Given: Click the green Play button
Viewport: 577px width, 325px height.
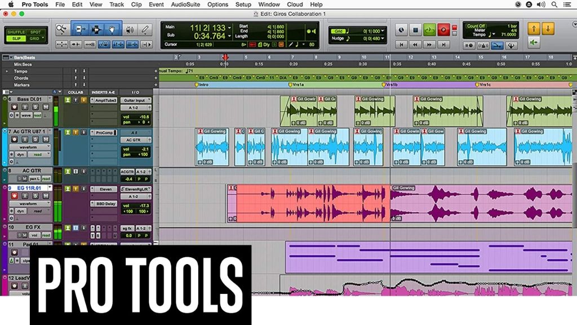Looking at the screenshot, I should coord(429,30).
